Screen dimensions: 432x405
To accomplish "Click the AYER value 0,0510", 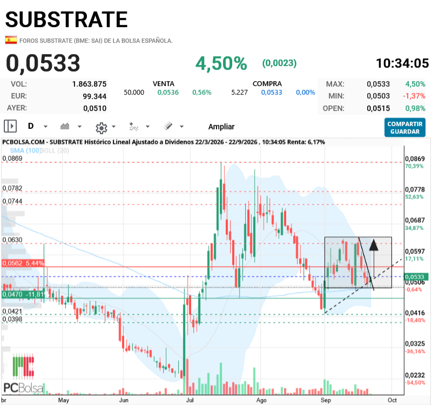I will tap(95, 108).
